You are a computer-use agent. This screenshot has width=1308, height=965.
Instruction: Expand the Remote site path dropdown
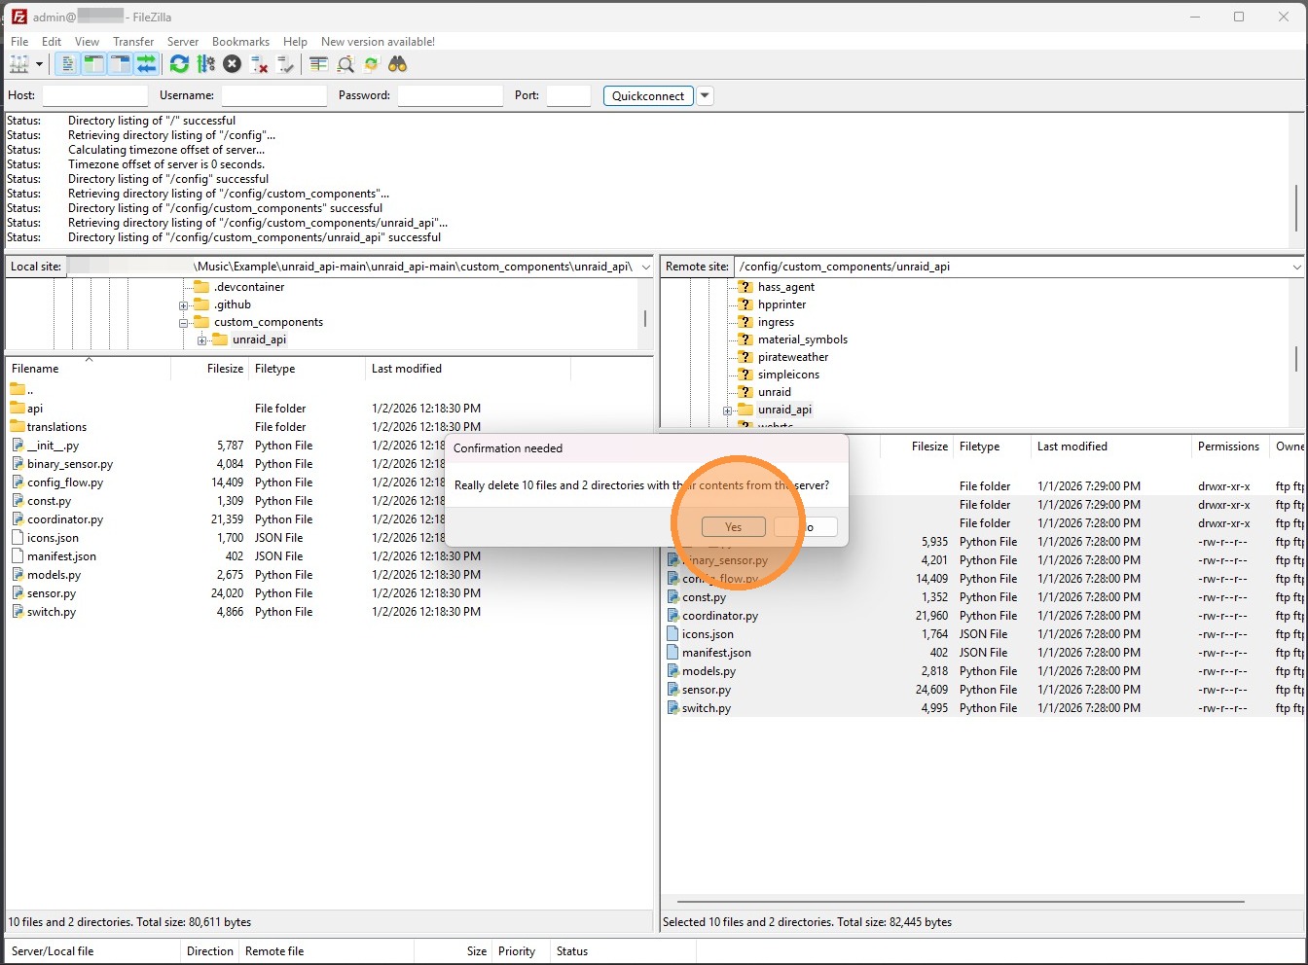point(1296,267)
